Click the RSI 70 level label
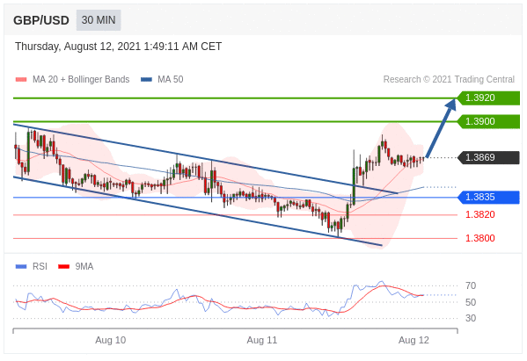Screen dimensions: 527x361 [471, 285]
